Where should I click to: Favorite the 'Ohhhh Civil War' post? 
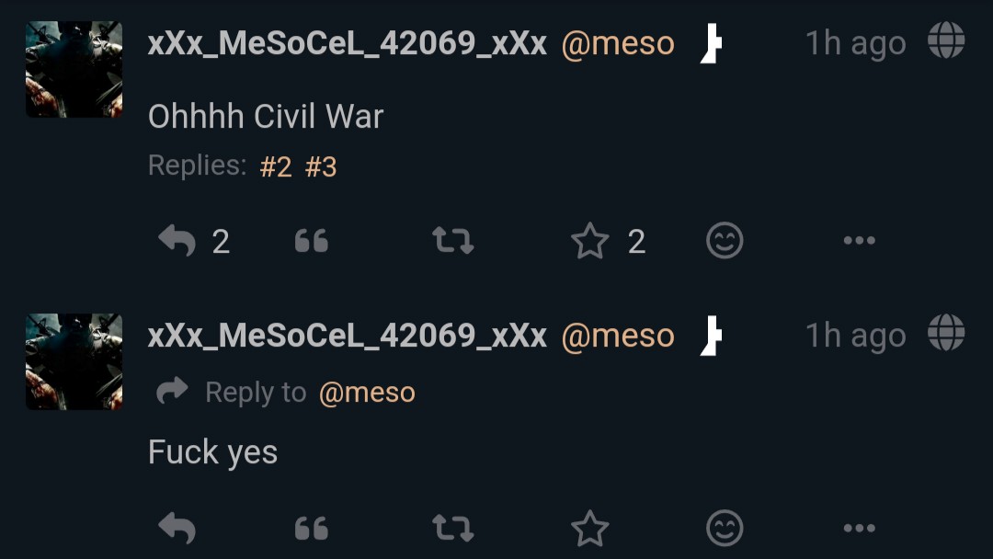(x=589, y=241)
